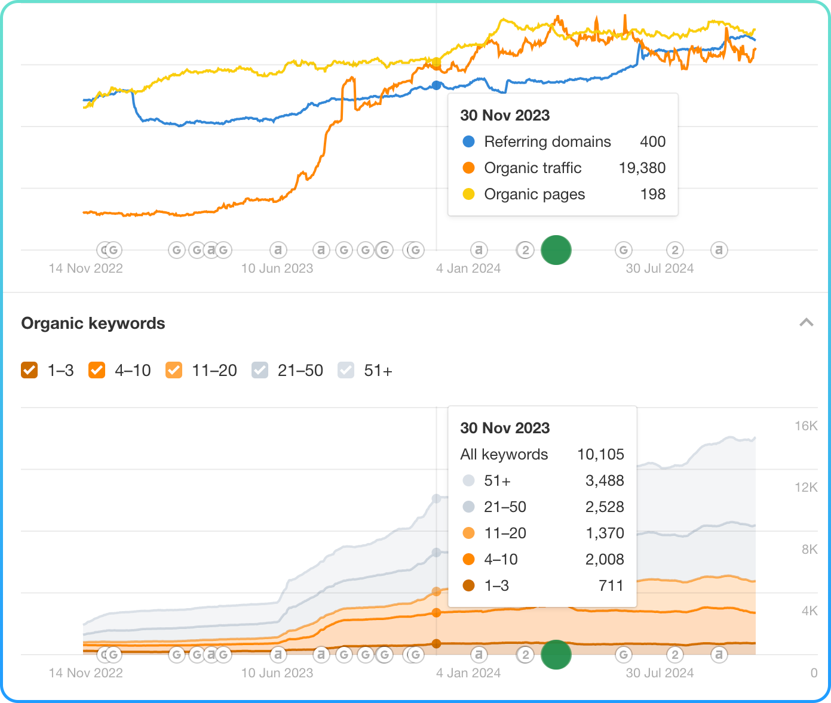Disable the 11–20 positions checkbox
Screen dimensions: 831x703
pyautogui.click(x=174, y=371)
